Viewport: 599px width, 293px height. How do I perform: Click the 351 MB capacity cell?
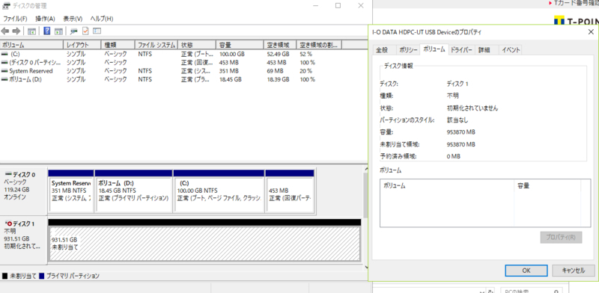(x=229, y=71)
